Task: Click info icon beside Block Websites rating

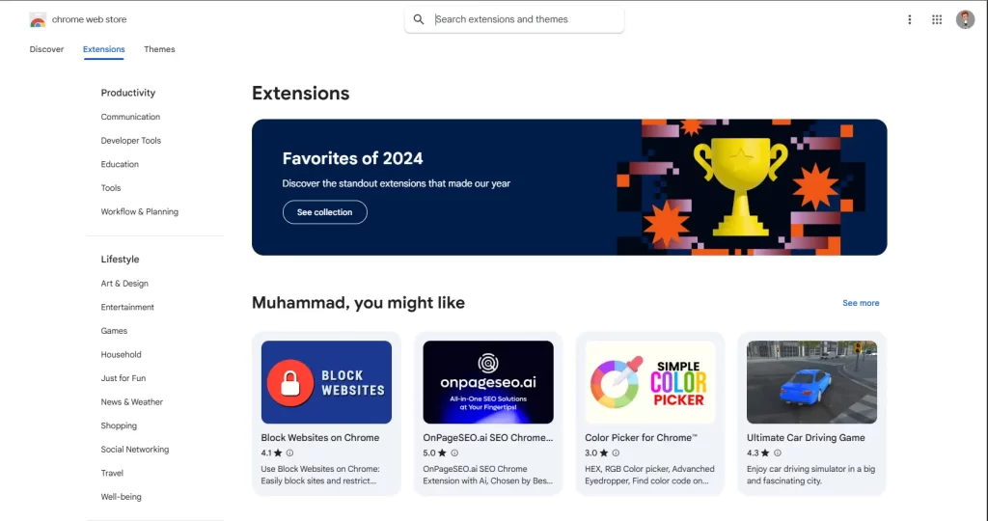Action: tap(289, 452)
